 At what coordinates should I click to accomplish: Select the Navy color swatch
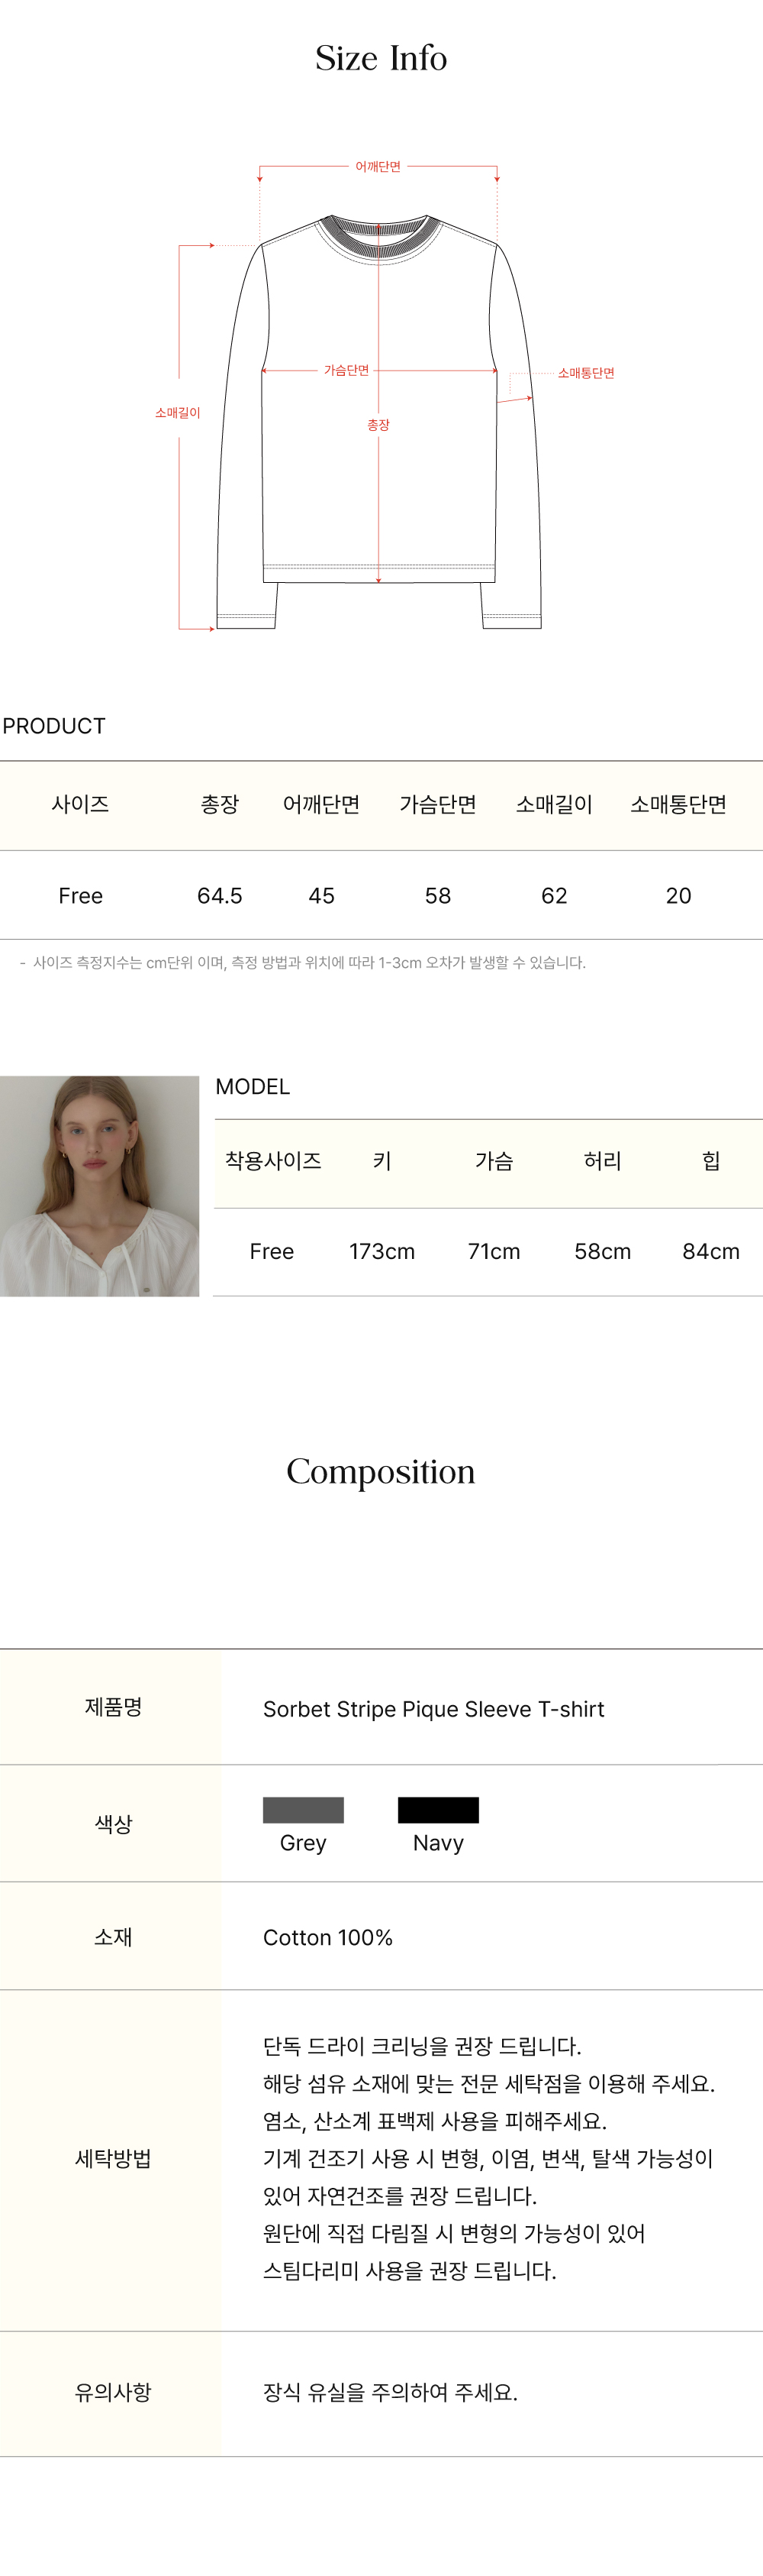coord(437,1809)
